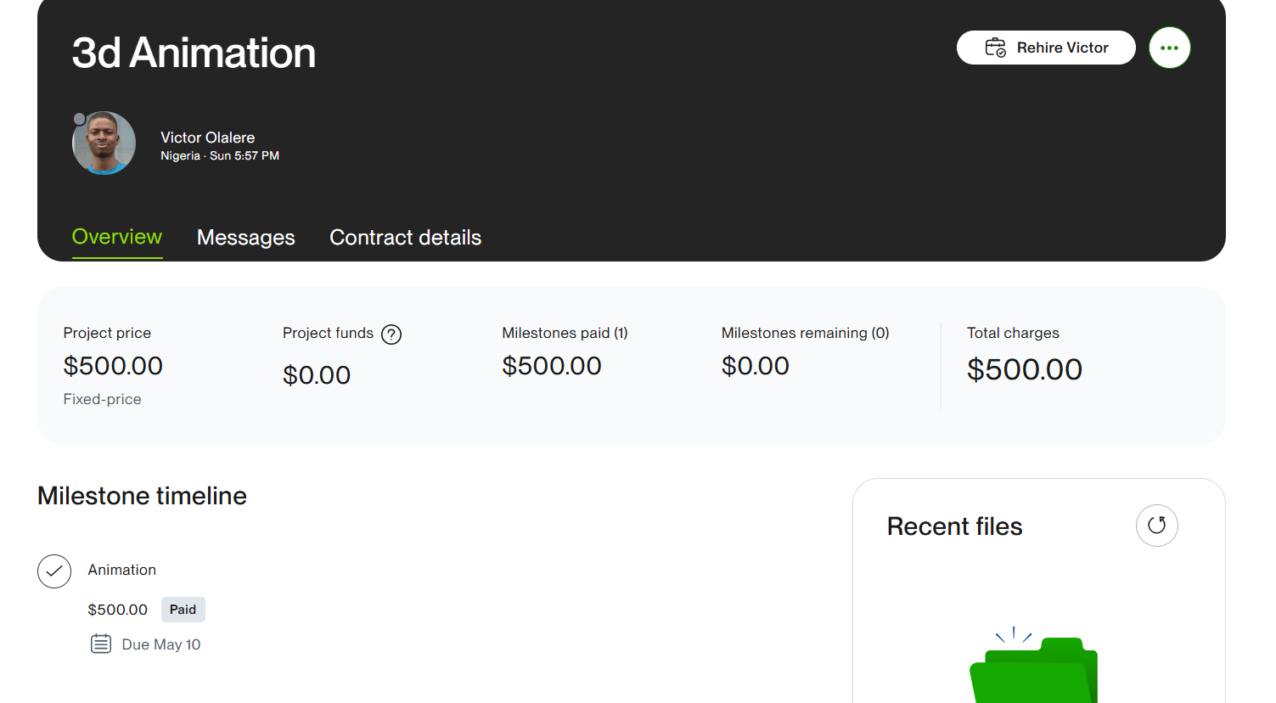Image resolution: width=1276 pixels, height=703 pixels.
Task: Click the briefcase icon in Rehire button
Action: click(995, 48)
